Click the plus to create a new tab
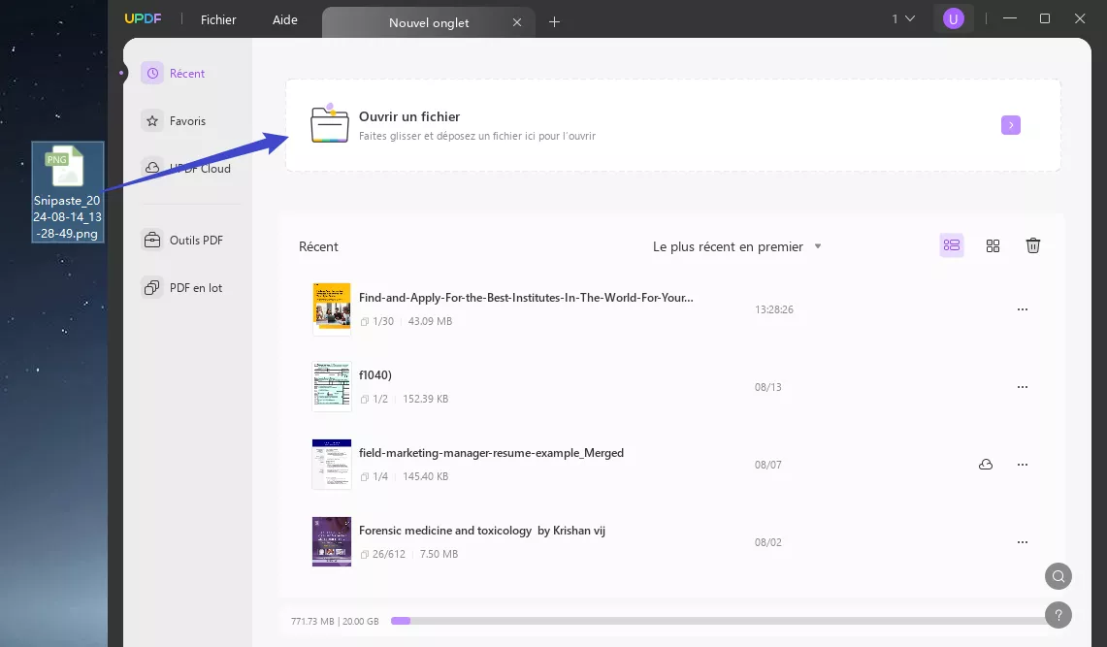Screen dimensions: 1107x647 pyautogui.click(x=554, y=21)
